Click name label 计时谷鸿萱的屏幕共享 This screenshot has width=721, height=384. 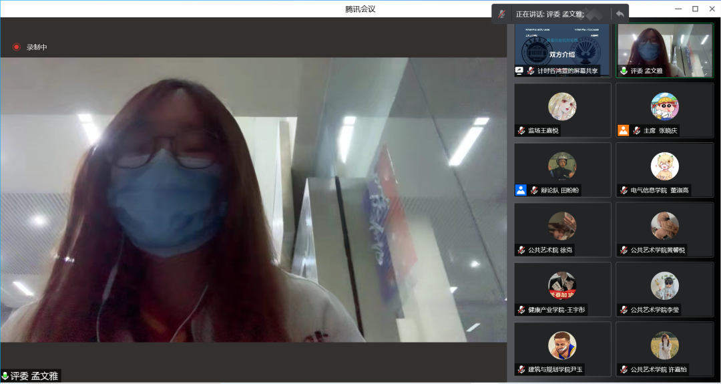(568, 71)
